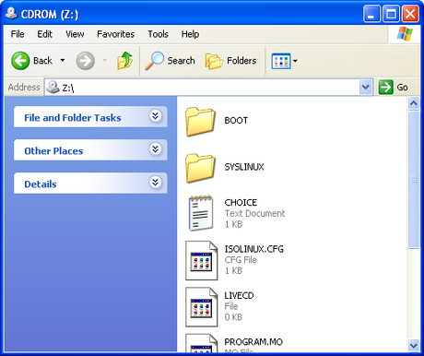Go up one folder level icon

(124, 60)
